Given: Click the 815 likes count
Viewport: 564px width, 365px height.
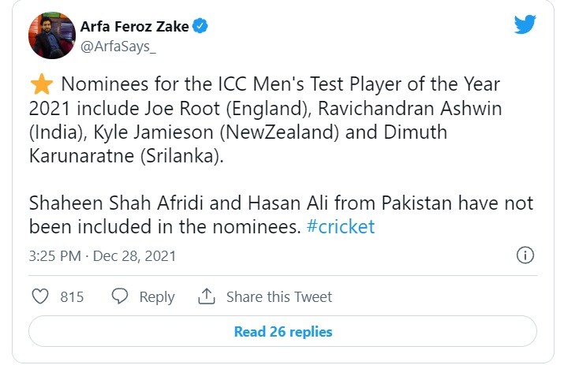Looking at the screenshot, I should point(72,297).
